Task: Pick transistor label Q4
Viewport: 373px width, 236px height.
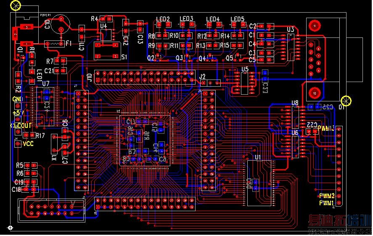Action: tap(202, 58)
